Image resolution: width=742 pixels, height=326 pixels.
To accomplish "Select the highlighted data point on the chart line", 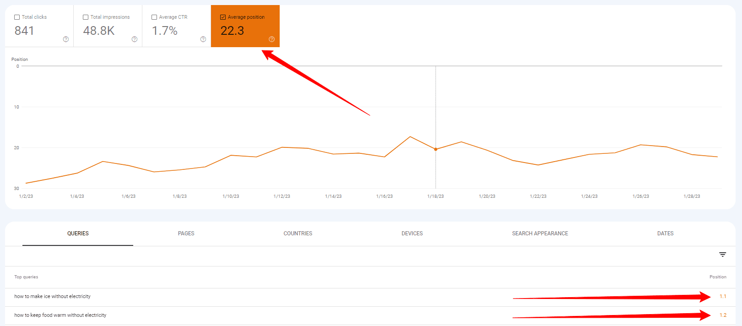I will (x=436, y=149).
